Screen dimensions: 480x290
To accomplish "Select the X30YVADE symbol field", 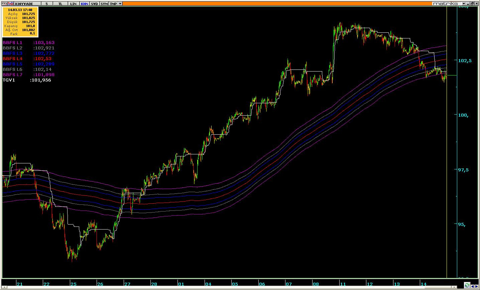I will coord(27,4).
